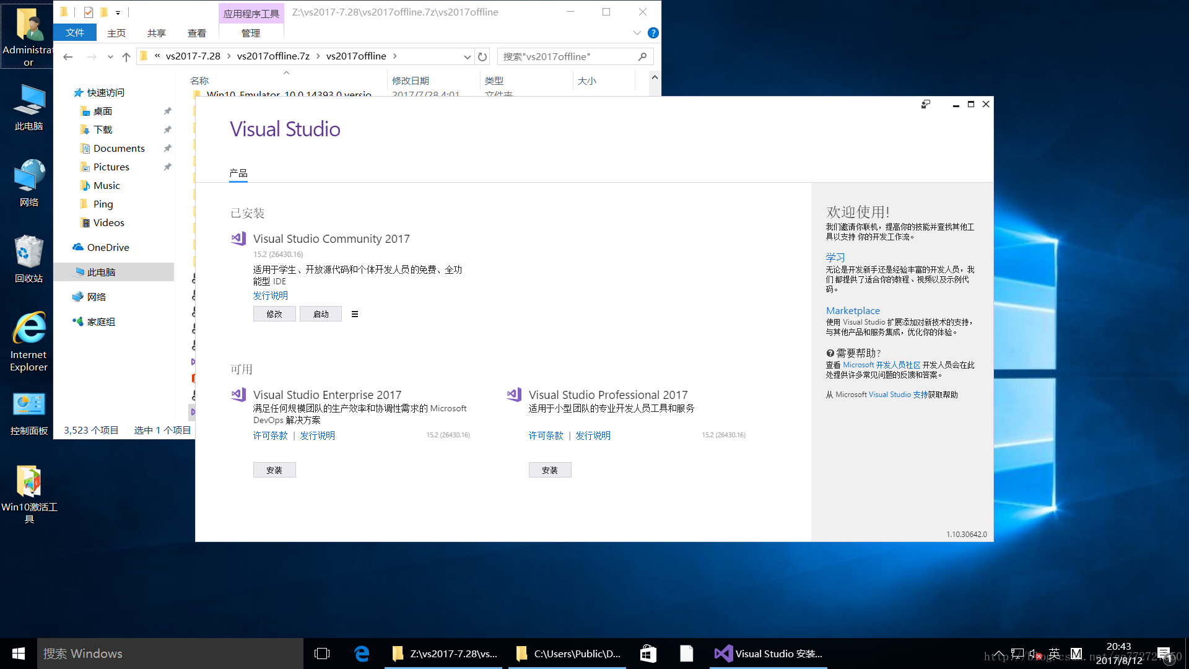
Task: Expand chevron after vs2017-7.28 in breadcrumb
Action: coord(229,56)
